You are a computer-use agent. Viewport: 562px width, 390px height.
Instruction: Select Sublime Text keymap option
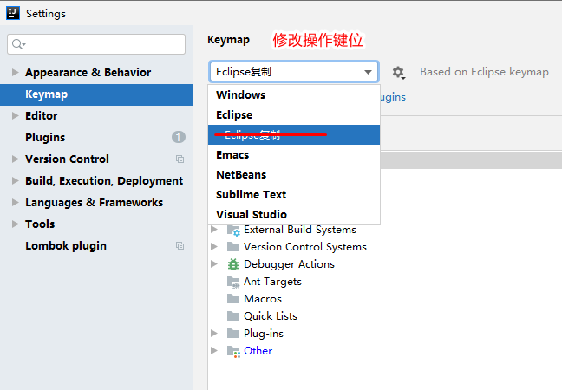pyautogui.click(x=294, y=194)
